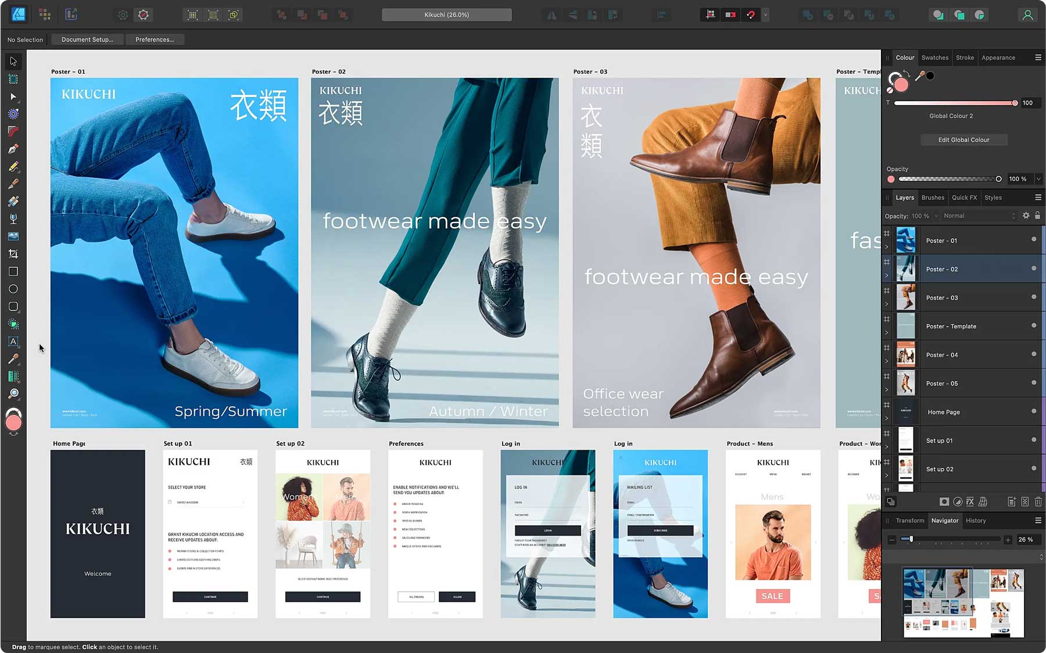
Task: Select the Ellipse tool
Action: (x=13, y=288)
